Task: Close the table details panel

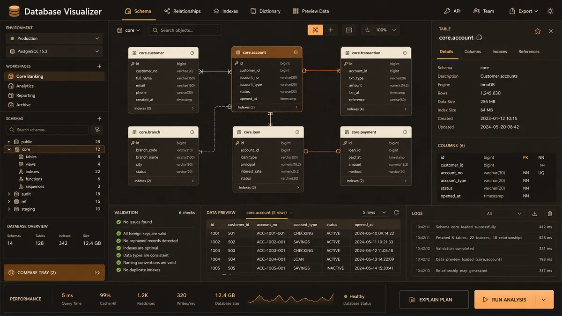Action: click(x=551, y=31)
